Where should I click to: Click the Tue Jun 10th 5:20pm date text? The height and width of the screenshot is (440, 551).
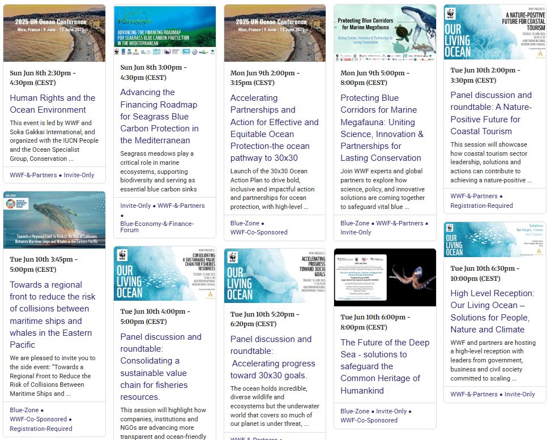(264, 319)
